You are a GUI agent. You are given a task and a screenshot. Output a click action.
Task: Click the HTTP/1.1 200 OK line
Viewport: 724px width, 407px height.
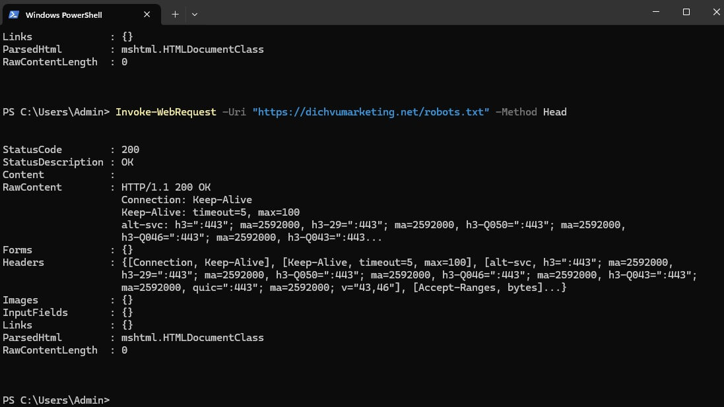pos(166,187)
